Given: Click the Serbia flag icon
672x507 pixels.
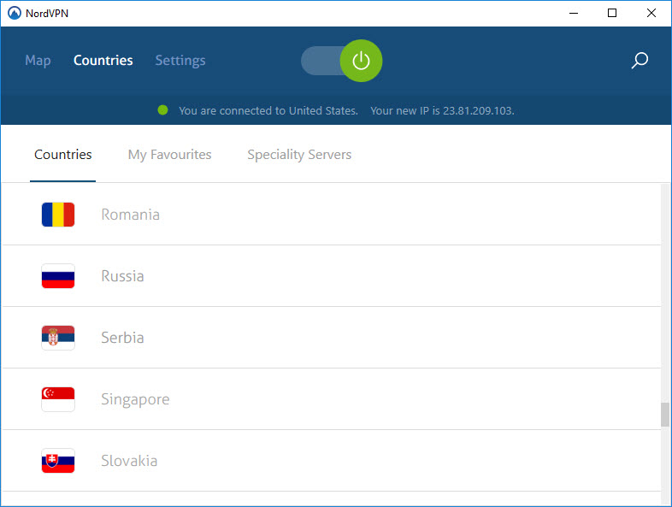Looking at the screenshot, I should 58,338.
